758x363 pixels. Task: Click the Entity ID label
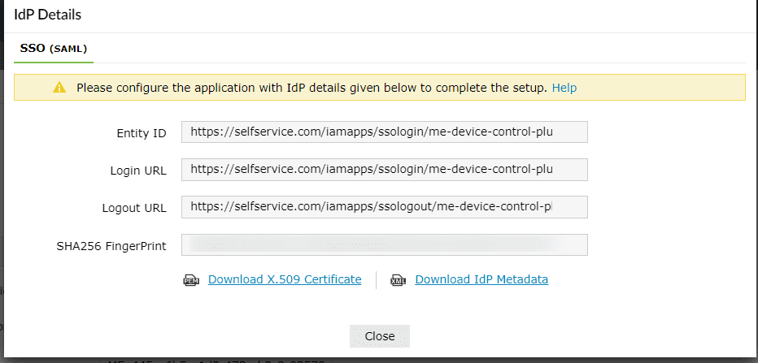(x=142, y=133)
